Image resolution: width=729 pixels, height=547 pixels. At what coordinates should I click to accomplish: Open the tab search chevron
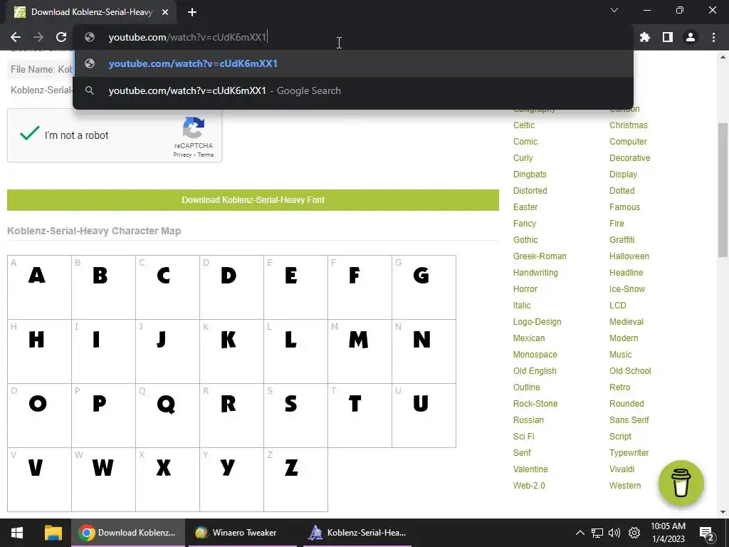click(614, 10)
